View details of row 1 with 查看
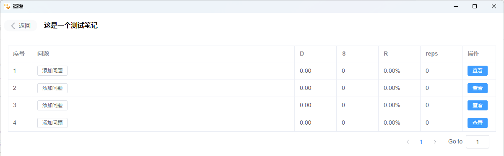The image size is (504, 156). tap(478, 71)
